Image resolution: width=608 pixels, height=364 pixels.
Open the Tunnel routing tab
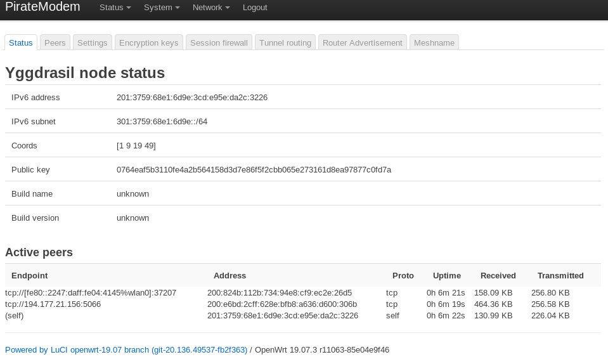285,42
